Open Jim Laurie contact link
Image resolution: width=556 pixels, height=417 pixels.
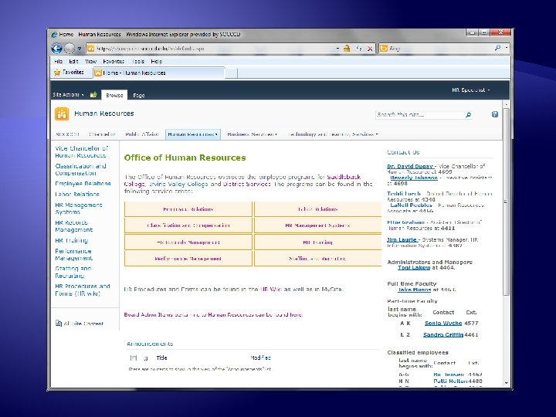(x=402, y=239)
